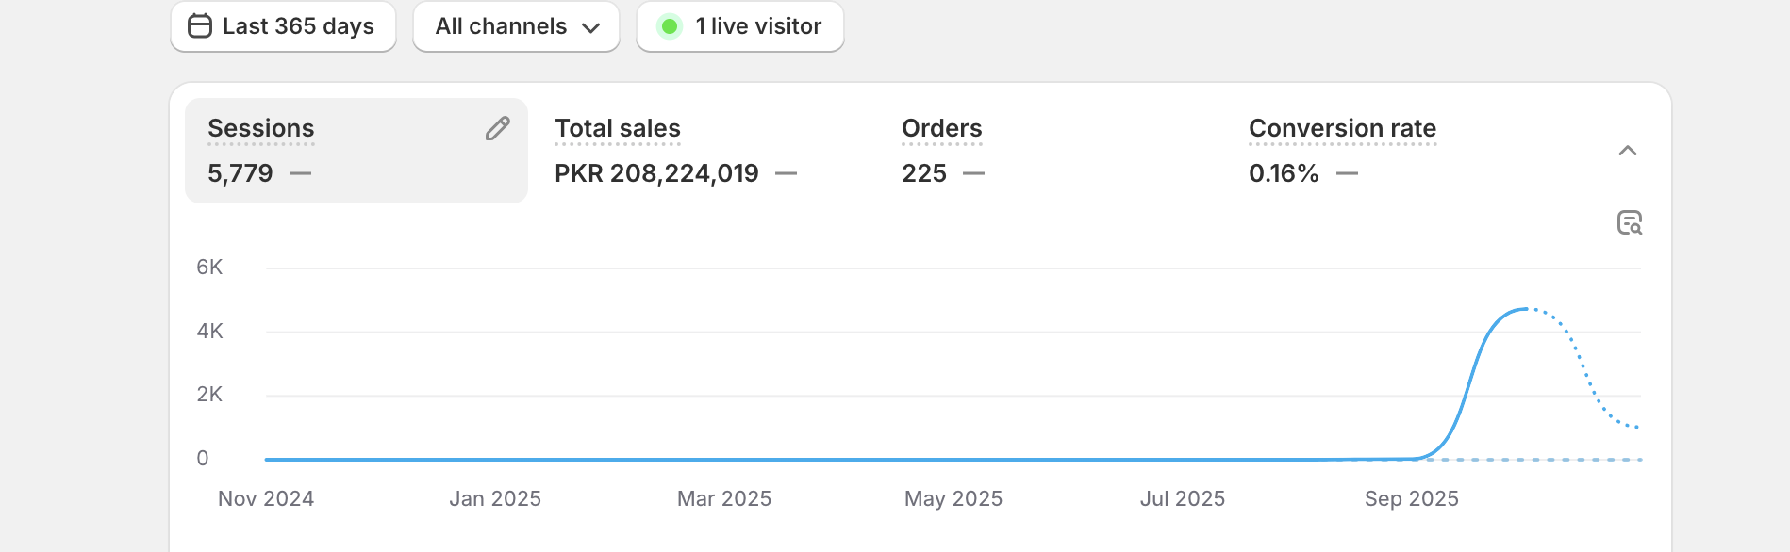The height and width of the screenshot is (552, 1790).
Task: Click the Sessions value 5,779
Action: tap(240, 174)
